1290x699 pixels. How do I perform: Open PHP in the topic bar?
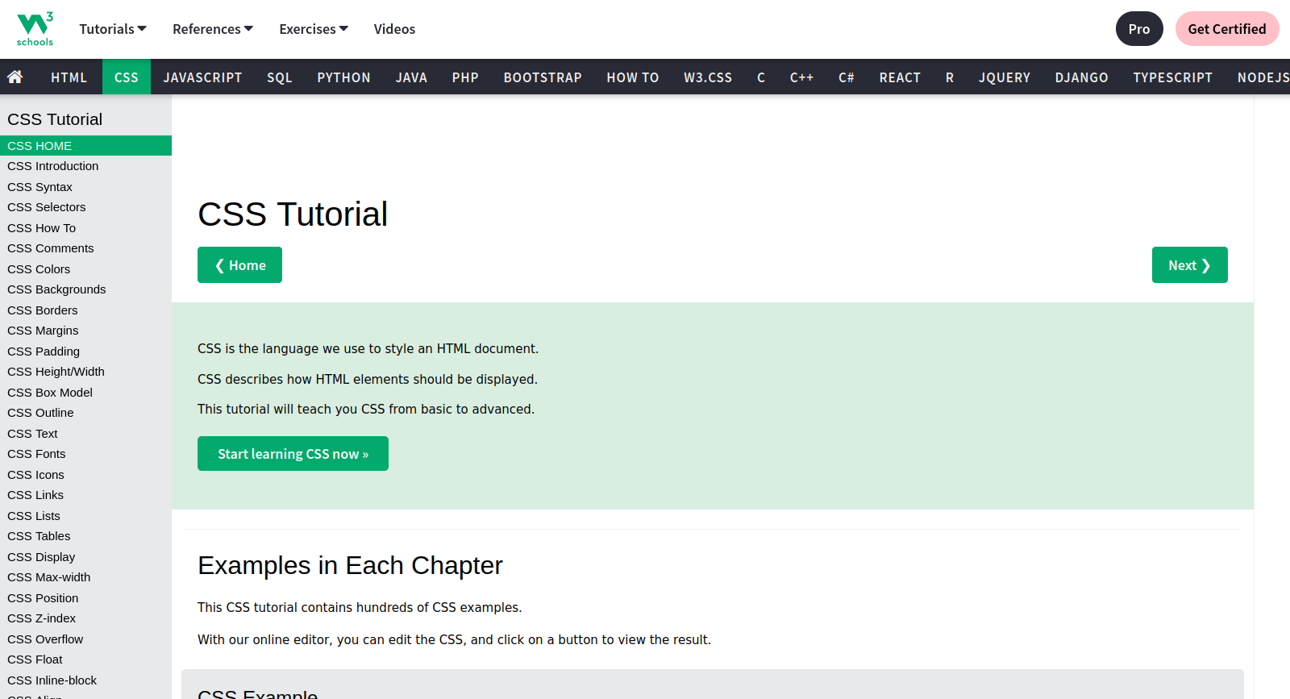[465, 77]
